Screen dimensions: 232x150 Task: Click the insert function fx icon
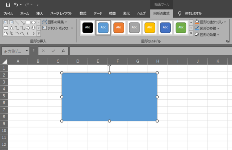(63, 51)
